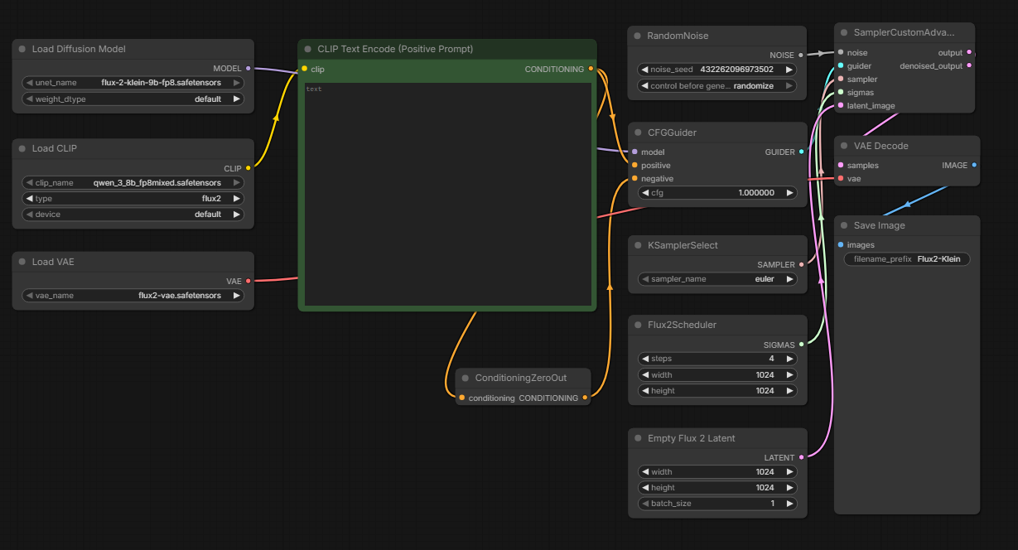Collapse the CLIP Text Encode node via its dot
Screen dimensions: 1018x550
(x=308, y=50)
